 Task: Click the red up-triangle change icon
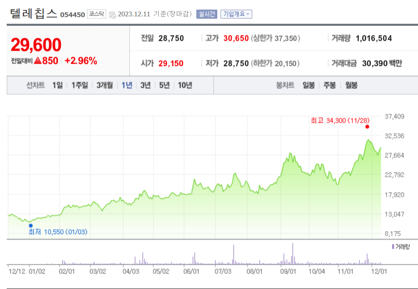[38, 61]
